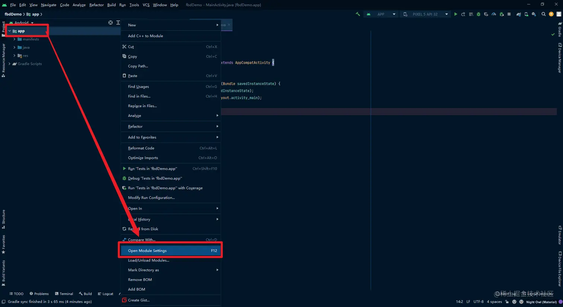Click the tool window toggle icon bottom-left
563x307 pixels.
3,302
